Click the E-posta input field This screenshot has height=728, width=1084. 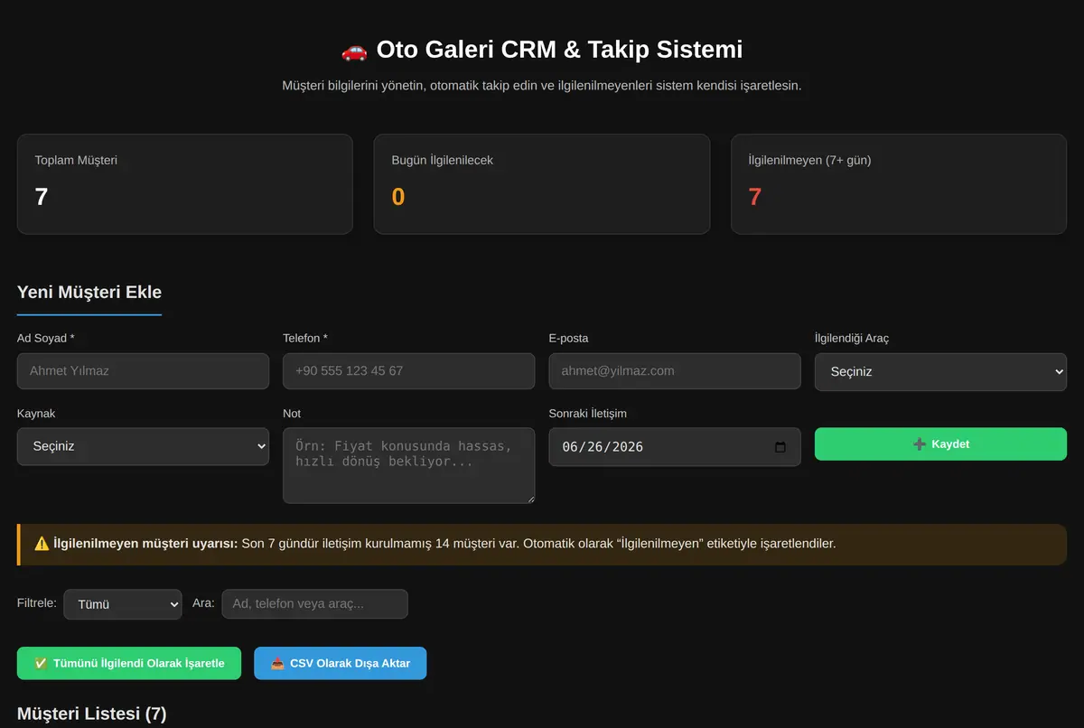675,371
